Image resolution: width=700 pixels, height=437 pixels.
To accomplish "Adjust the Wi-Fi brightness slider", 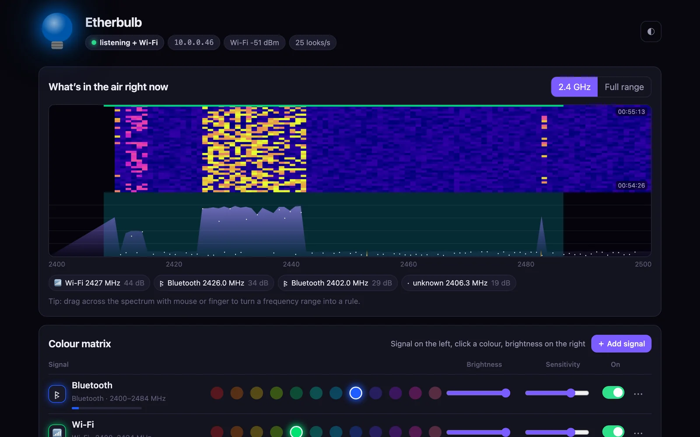I will pos(478,432).
